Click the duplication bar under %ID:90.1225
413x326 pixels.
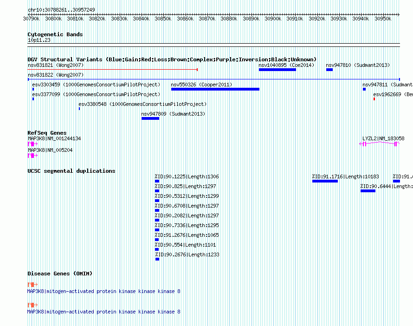(x=157, y=181)
